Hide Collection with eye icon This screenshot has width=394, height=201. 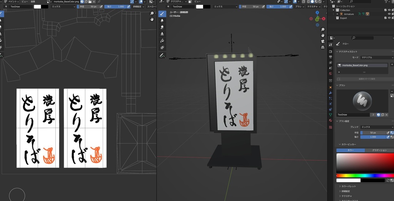click(x=389, y=10)
